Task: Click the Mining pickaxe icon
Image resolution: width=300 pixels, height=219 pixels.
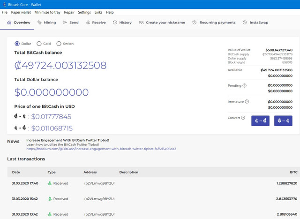Action: [39, 23]
